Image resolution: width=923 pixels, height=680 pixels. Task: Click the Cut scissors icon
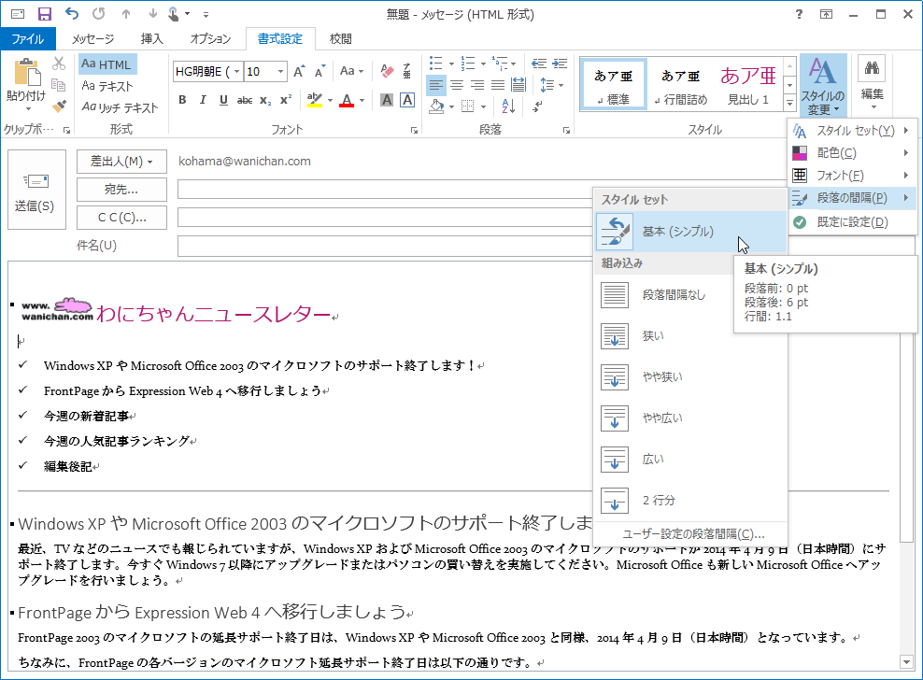(59, 63)
